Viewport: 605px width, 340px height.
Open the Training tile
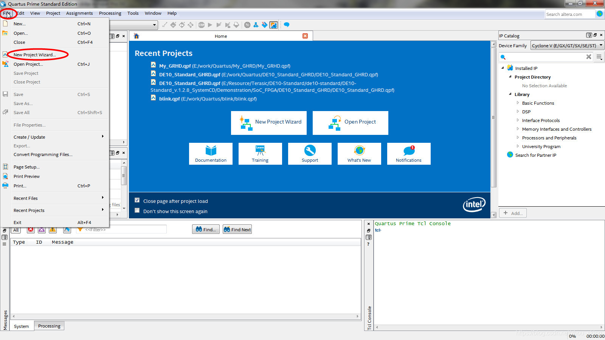click(260, 154)
